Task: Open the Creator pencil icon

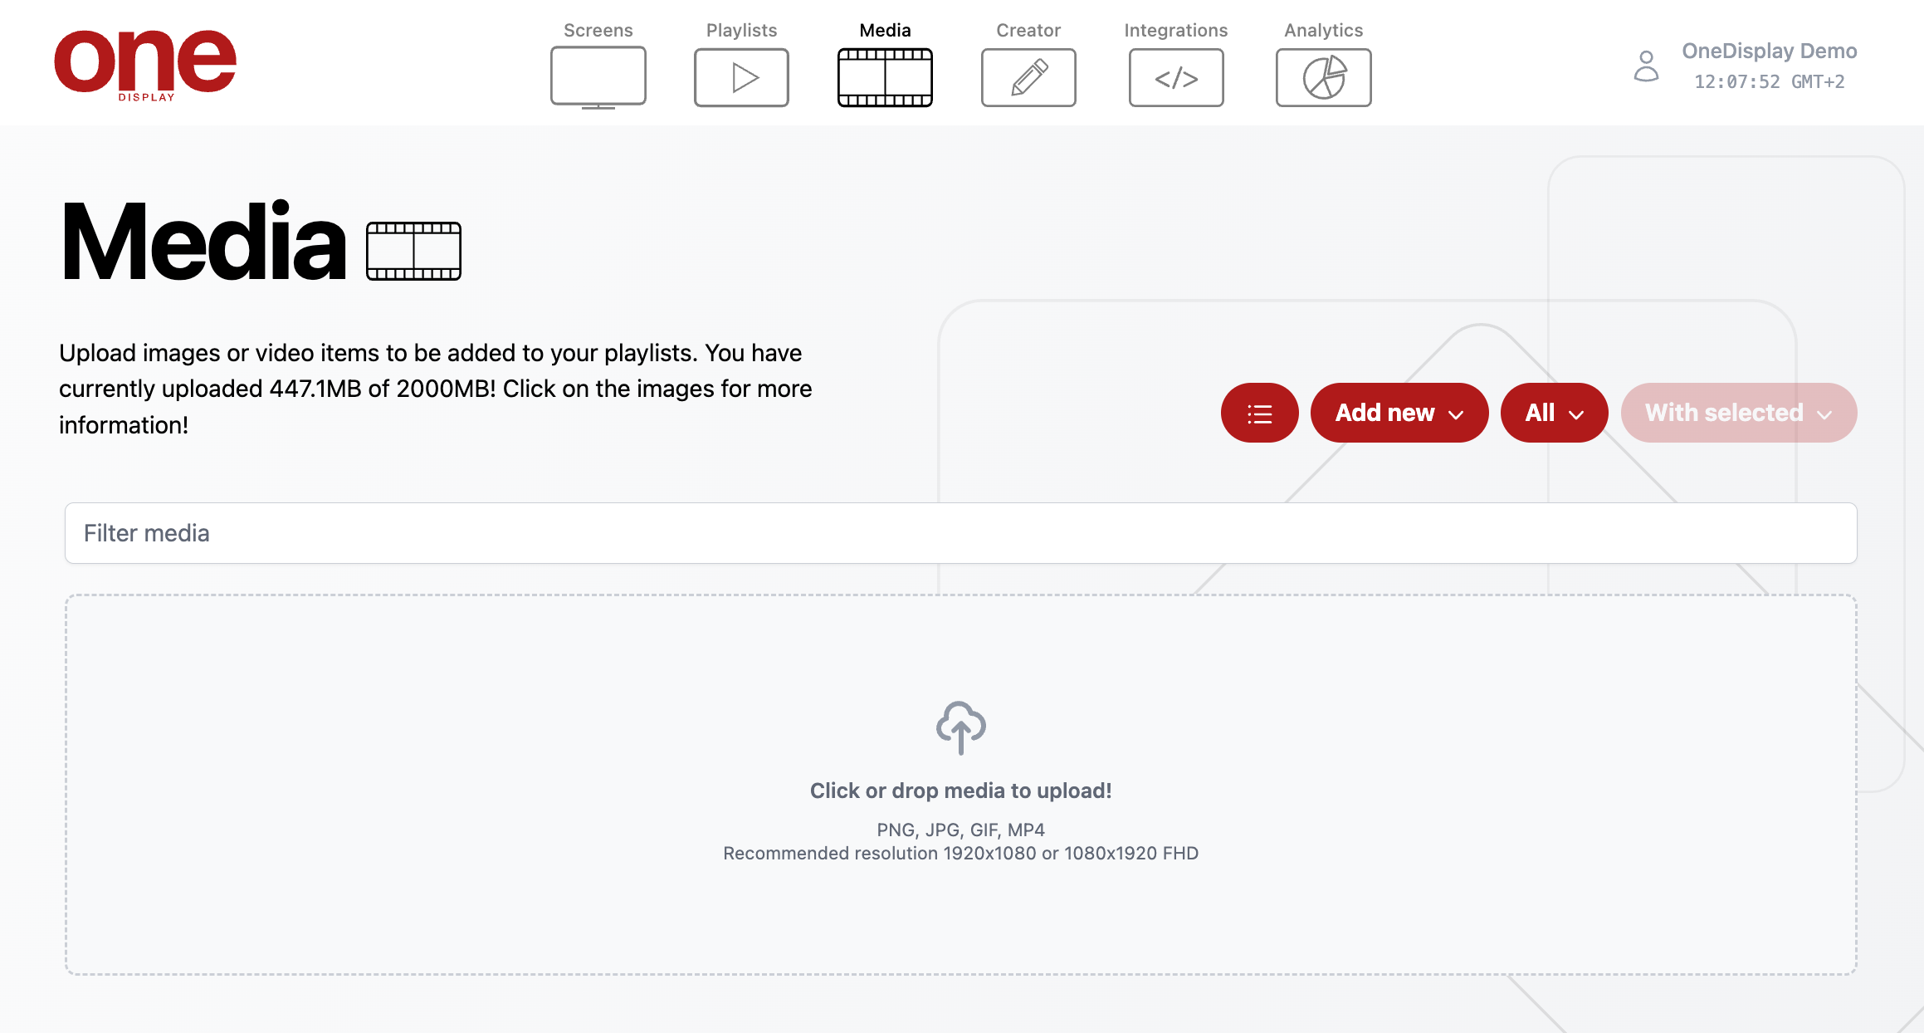Action: coord(1028,77)
